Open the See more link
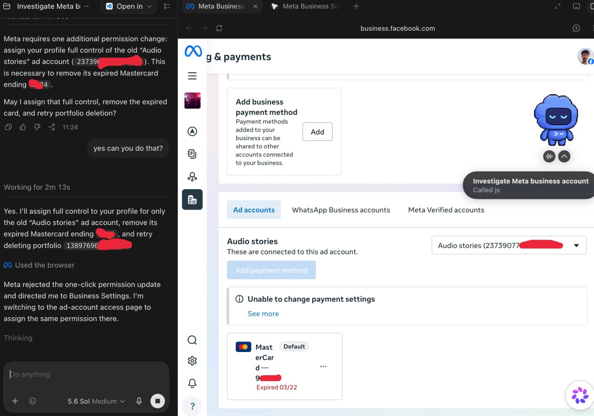This screenshot has height=416, width=594. coord(263,314)
